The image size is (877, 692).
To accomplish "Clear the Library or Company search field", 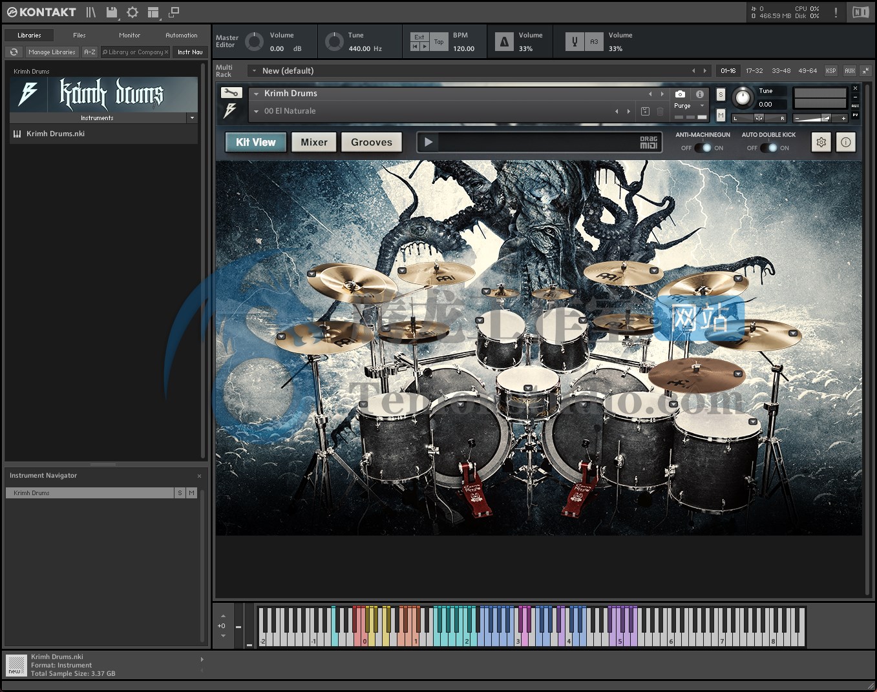I will 166,52.
